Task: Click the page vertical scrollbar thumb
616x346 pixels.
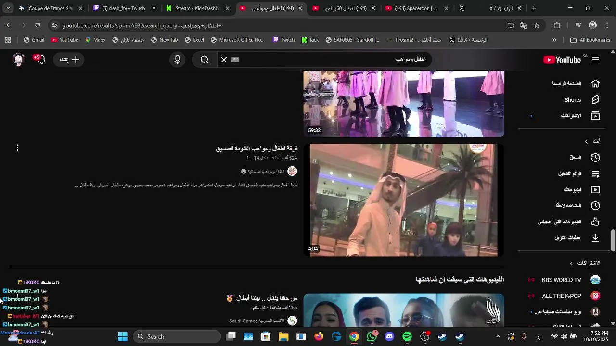Action: coord(613,240)
